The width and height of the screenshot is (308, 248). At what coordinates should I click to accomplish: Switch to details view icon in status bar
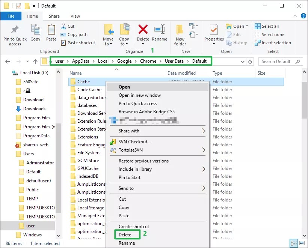(294, 243)
